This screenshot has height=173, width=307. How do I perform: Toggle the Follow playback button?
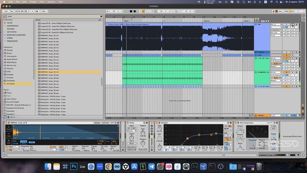[108, 12]
